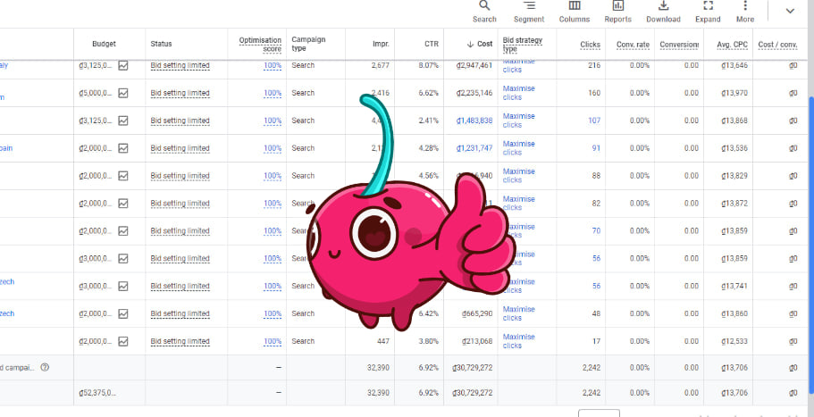Open Maximise clicks link in the 17-clicks row
814x417 pixels.
518,341
